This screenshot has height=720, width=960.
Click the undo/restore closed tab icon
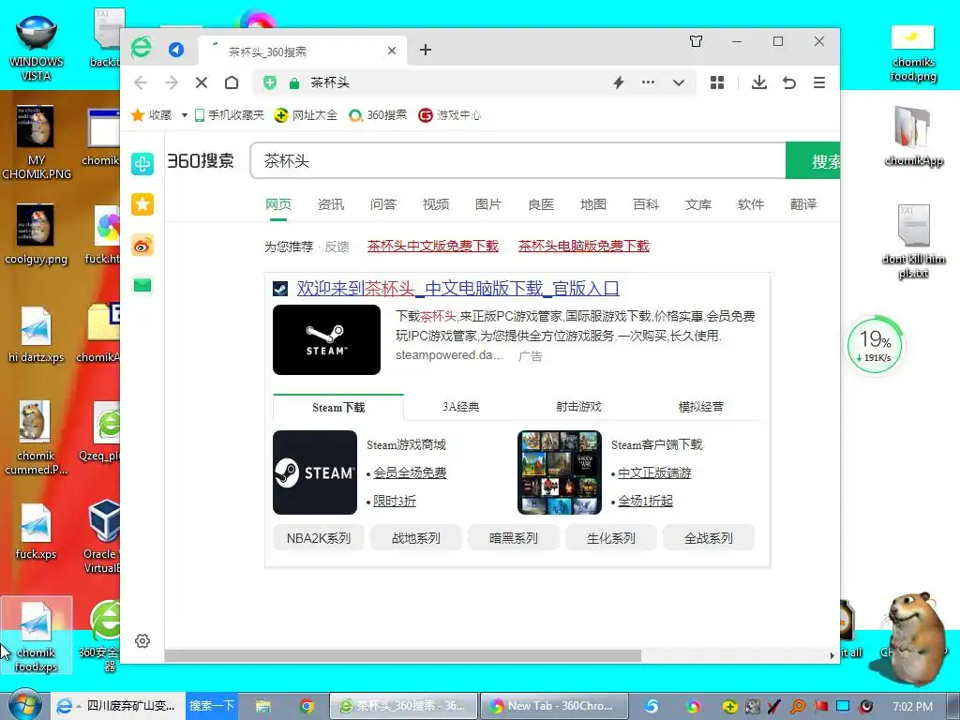[789, 82]
